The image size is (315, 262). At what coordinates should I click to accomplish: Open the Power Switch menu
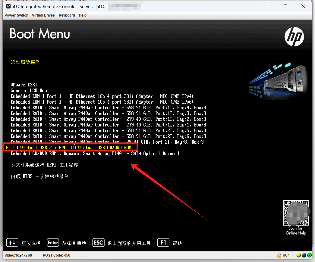(16, 15)
